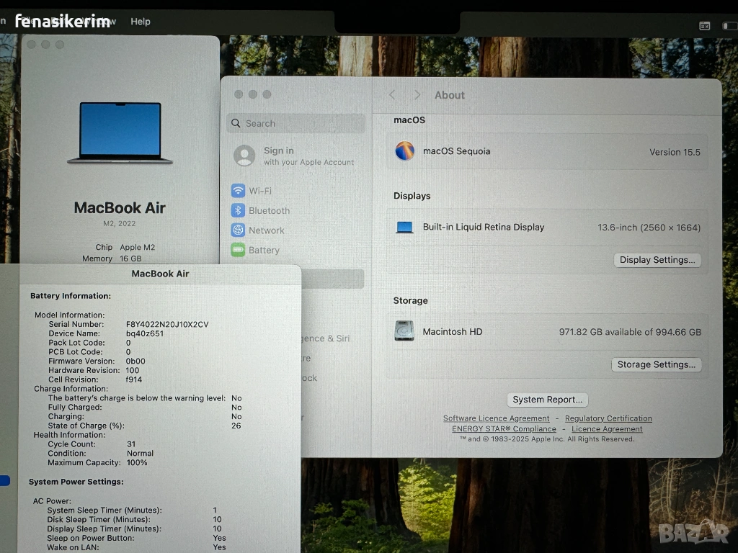Click the Search field in System Settings
This screenshot has height=553, width=738.
point(296,123)
